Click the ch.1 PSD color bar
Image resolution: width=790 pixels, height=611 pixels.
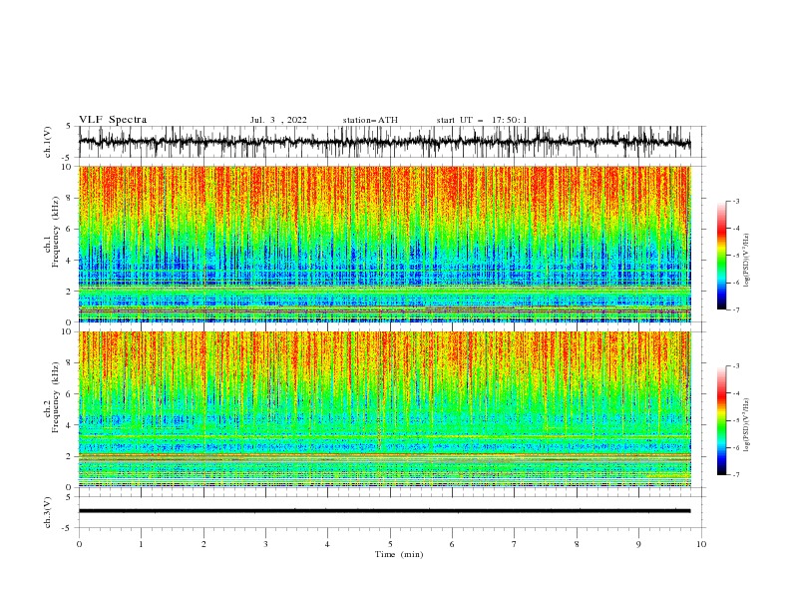[x=721, y=256]
